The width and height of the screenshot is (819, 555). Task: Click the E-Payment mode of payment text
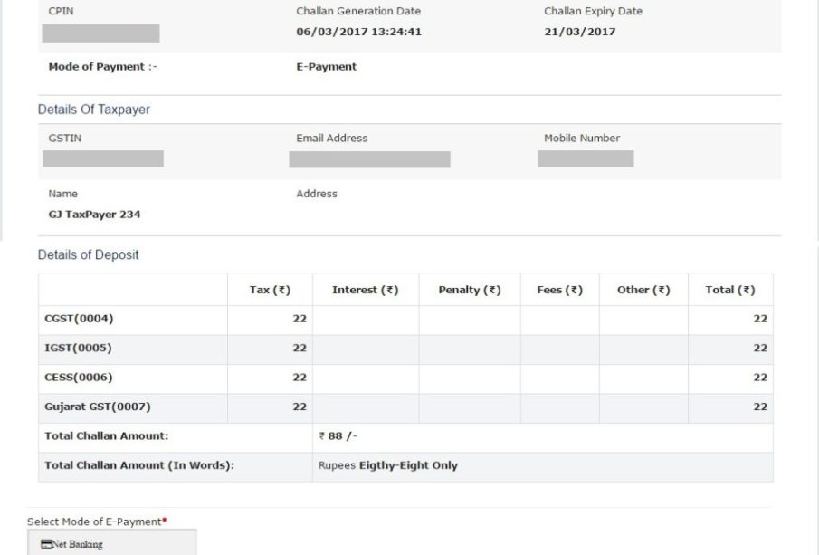coord(327,67)
